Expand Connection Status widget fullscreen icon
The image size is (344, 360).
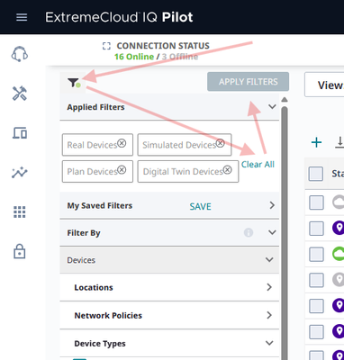(106, 46)
